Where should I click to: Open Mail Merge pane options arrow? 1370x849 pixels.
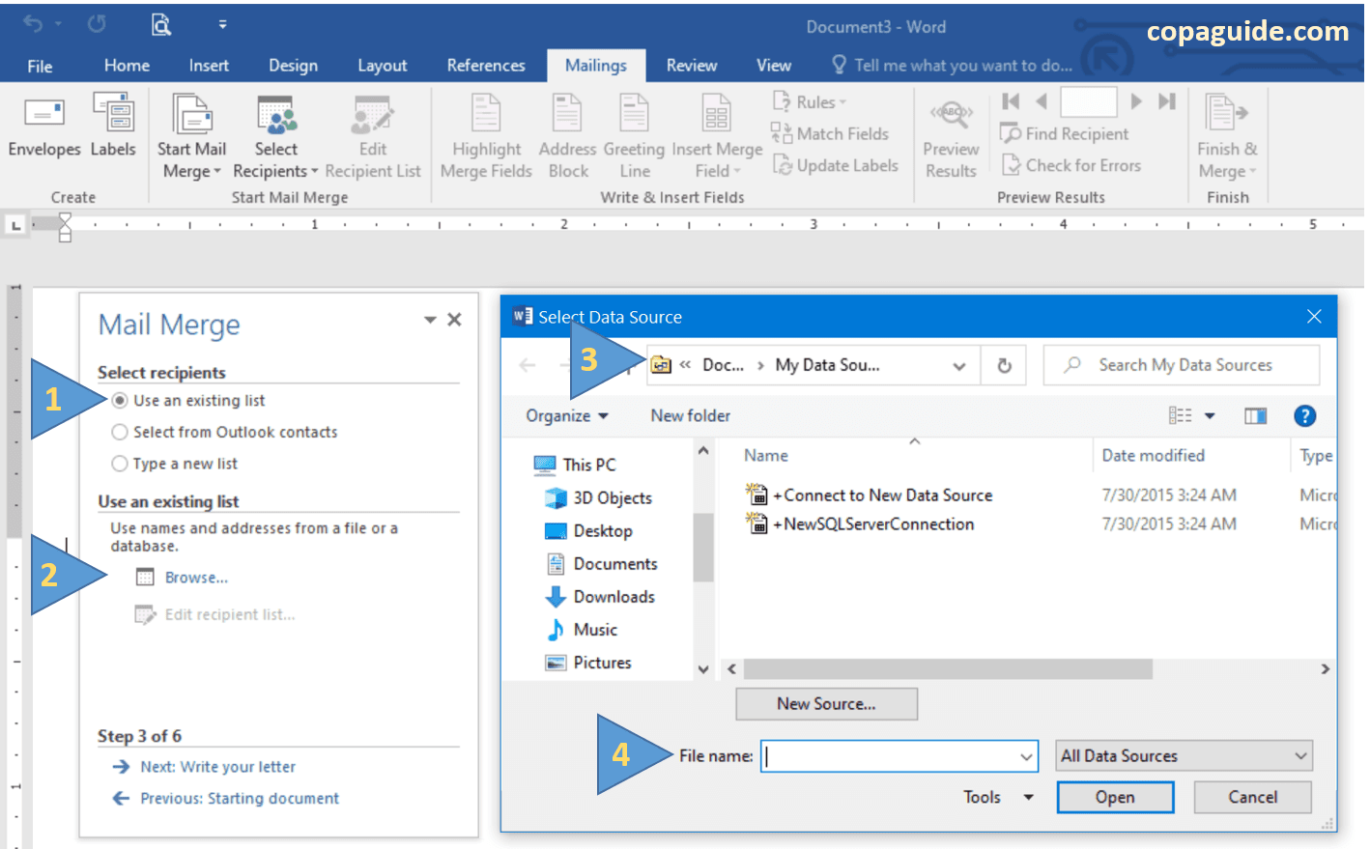point(430,320)
